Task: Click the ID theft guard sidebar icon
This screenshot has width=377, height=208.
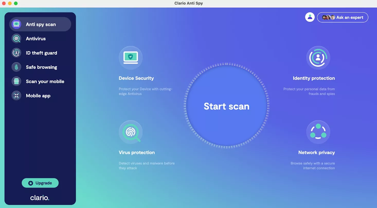Action: (16, 53)
